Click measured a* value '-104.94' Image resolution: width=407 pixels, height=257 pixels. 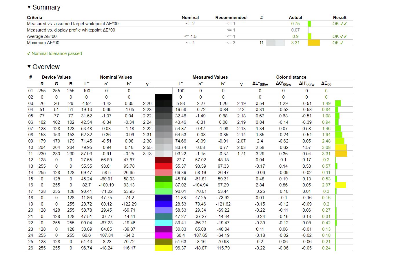(x=200, y=185)
